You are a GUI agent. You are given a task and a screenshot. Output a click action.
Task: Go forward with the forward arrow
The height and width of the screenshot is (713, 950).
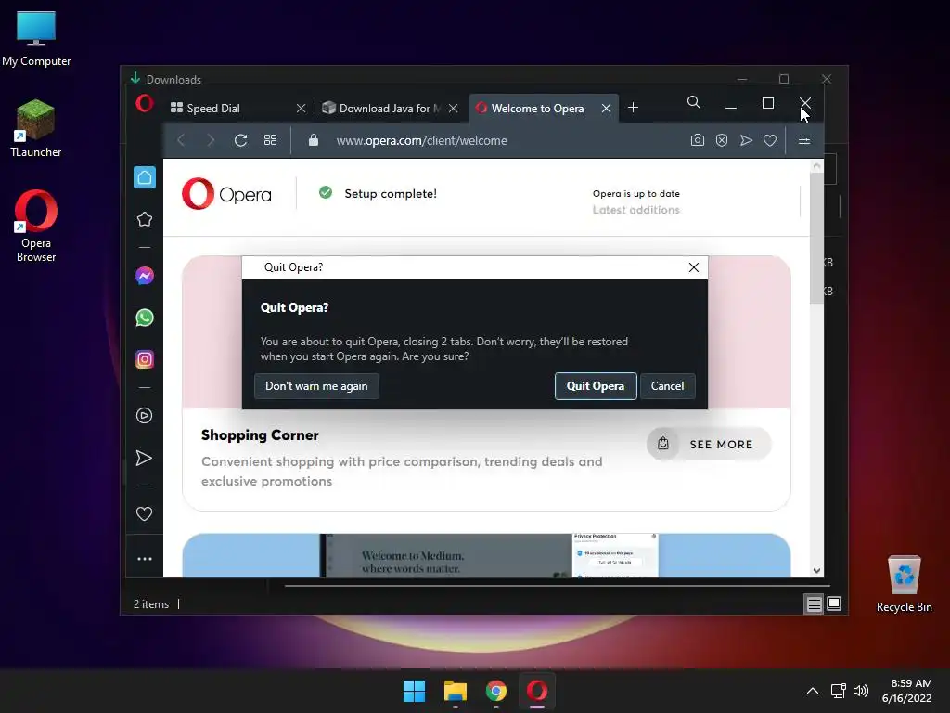(211, 140)
